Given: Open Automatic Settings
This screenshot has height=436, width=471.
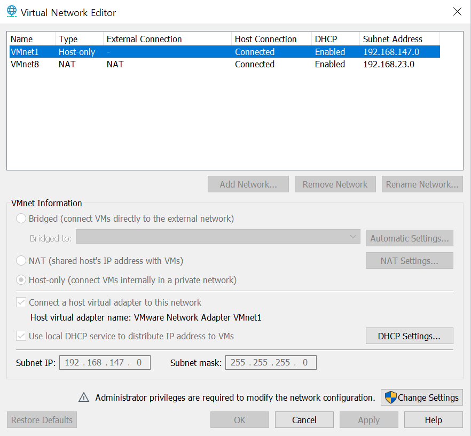Looking at the screenshot, I should 410,238.
